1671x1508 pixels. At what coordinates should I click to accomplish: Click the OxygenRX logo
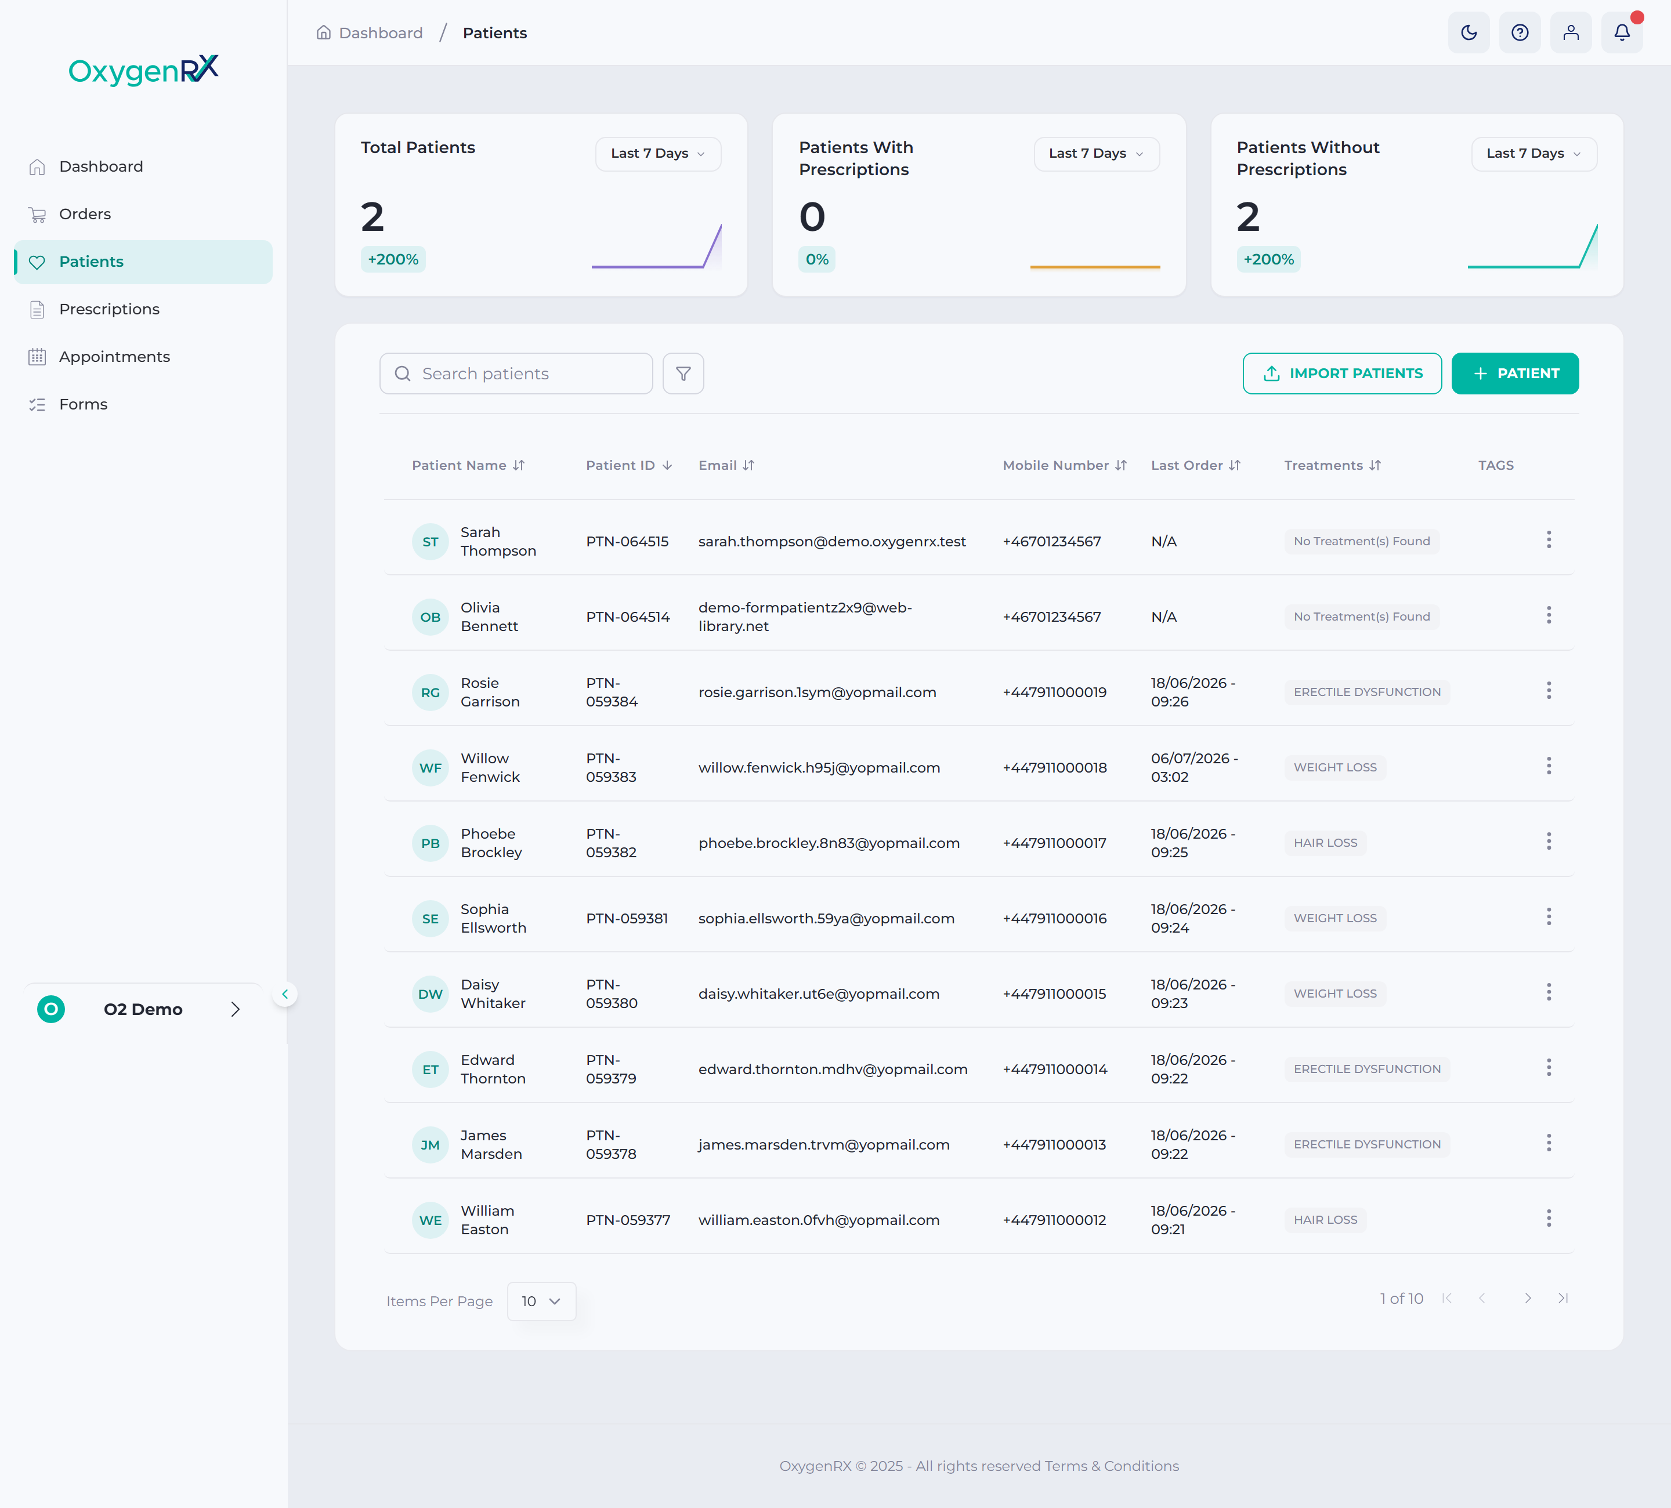click(x=143, y=70)
